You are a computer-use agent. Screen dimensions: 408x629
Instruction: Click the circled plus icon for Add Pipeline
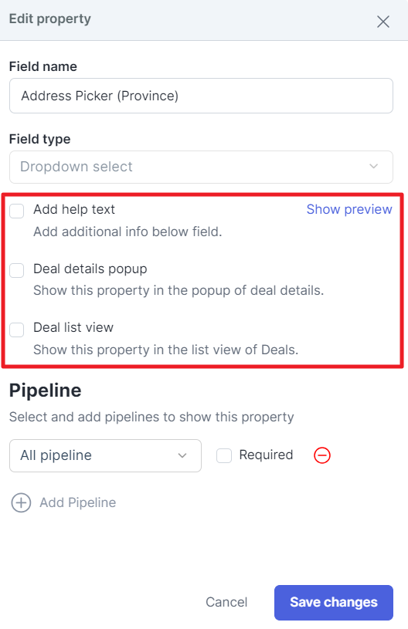(x=21, y=502)
